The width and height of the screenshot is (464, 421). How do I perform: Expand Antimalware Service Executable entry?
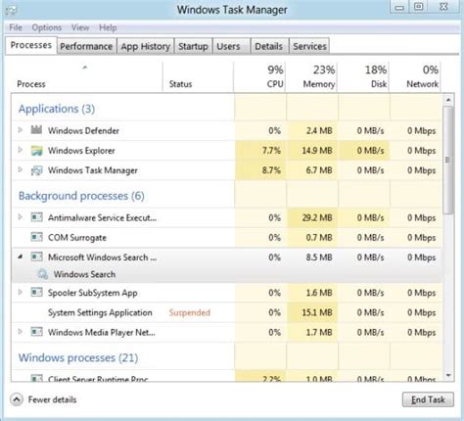pyautogui.click(x=21, y=216)
